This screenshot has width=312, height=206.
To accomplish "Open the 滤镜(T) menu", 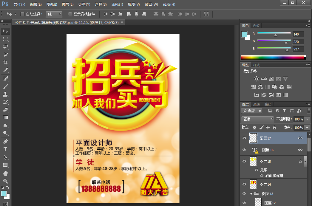I will click(117, 4).
